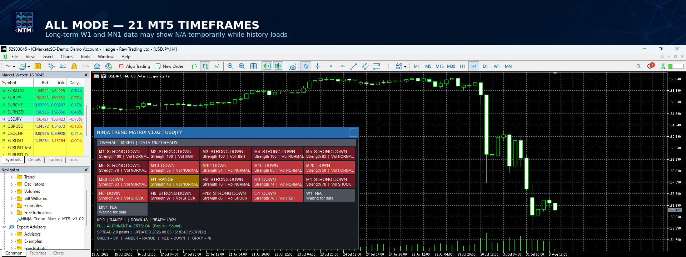This screenshot has height=257, width=686.
Task: Click the MQL5 market dollar icon
Action: pyautogui.click(x=38, y=66)
